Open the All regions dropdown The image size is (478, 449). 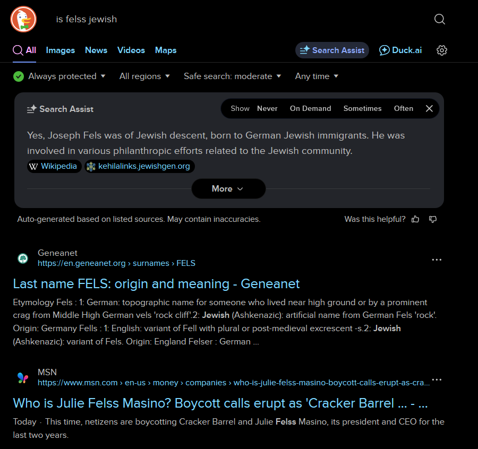click(144, 76)
